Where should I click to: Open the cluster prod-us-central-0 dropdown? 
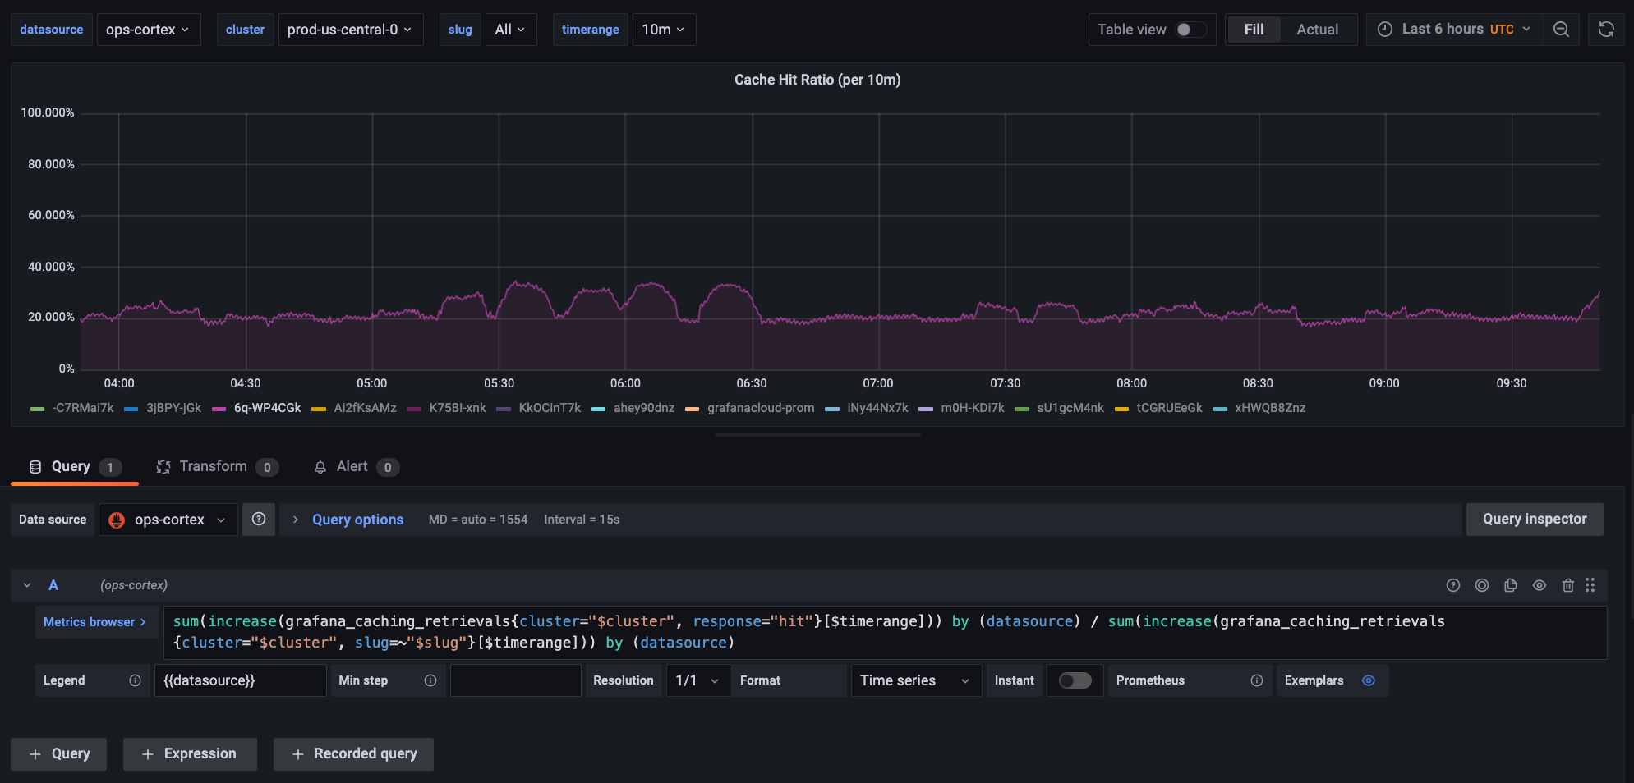point(350,30)
